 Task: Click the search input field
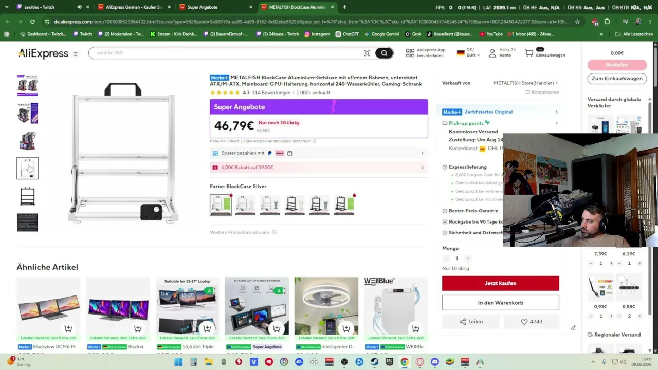coord(226,53)
